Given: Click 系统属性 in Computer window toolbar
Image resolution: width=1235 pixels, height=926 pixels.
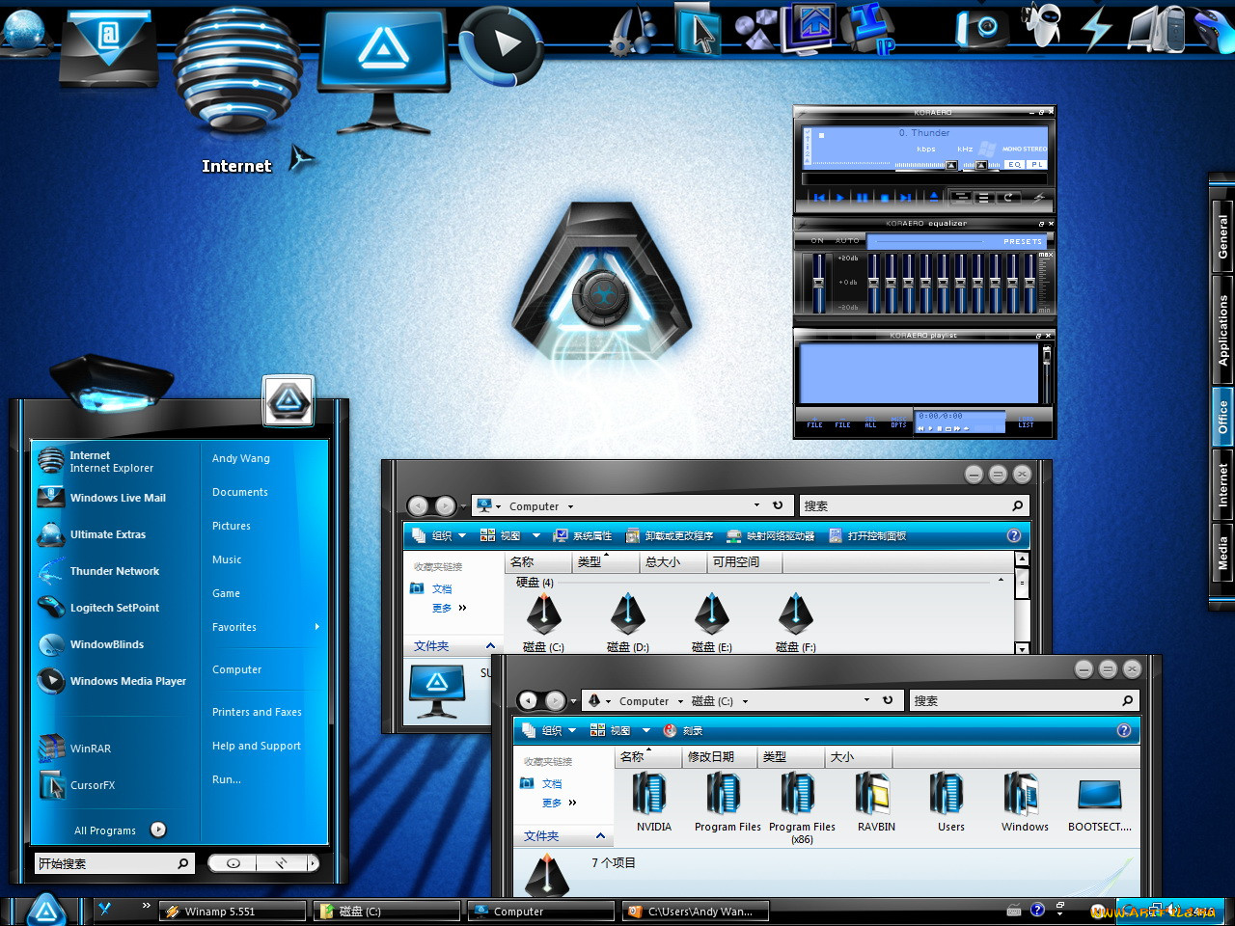Looking at the screenshot, I should (582, 535).
